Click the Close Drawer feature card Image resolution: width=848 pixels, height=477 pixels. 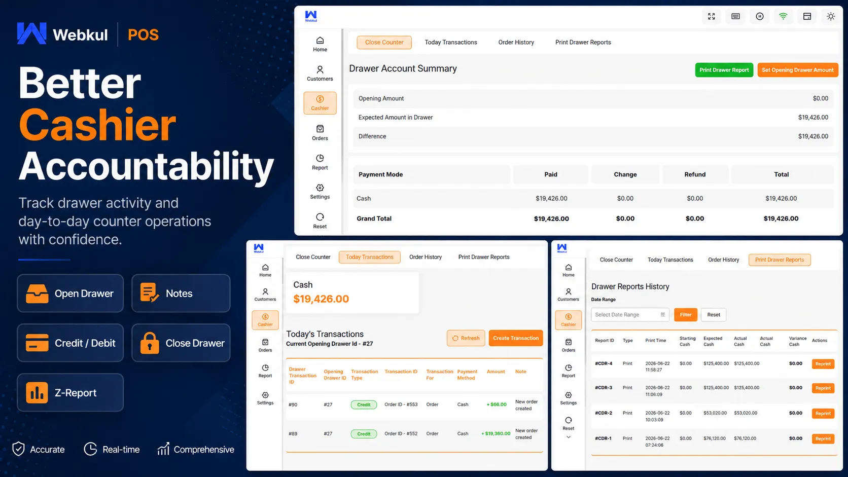coord(181,343)
